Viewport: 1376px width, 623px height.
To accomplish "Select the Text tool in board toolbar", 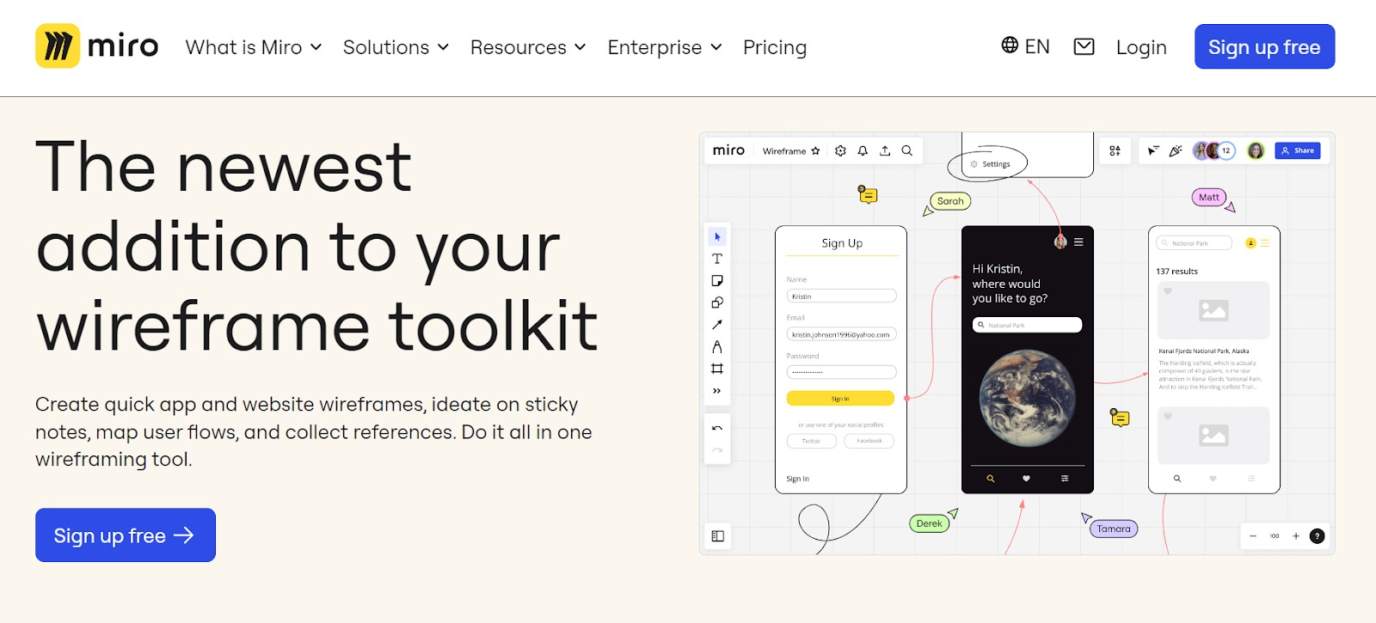I will click(x=717, y=259).
